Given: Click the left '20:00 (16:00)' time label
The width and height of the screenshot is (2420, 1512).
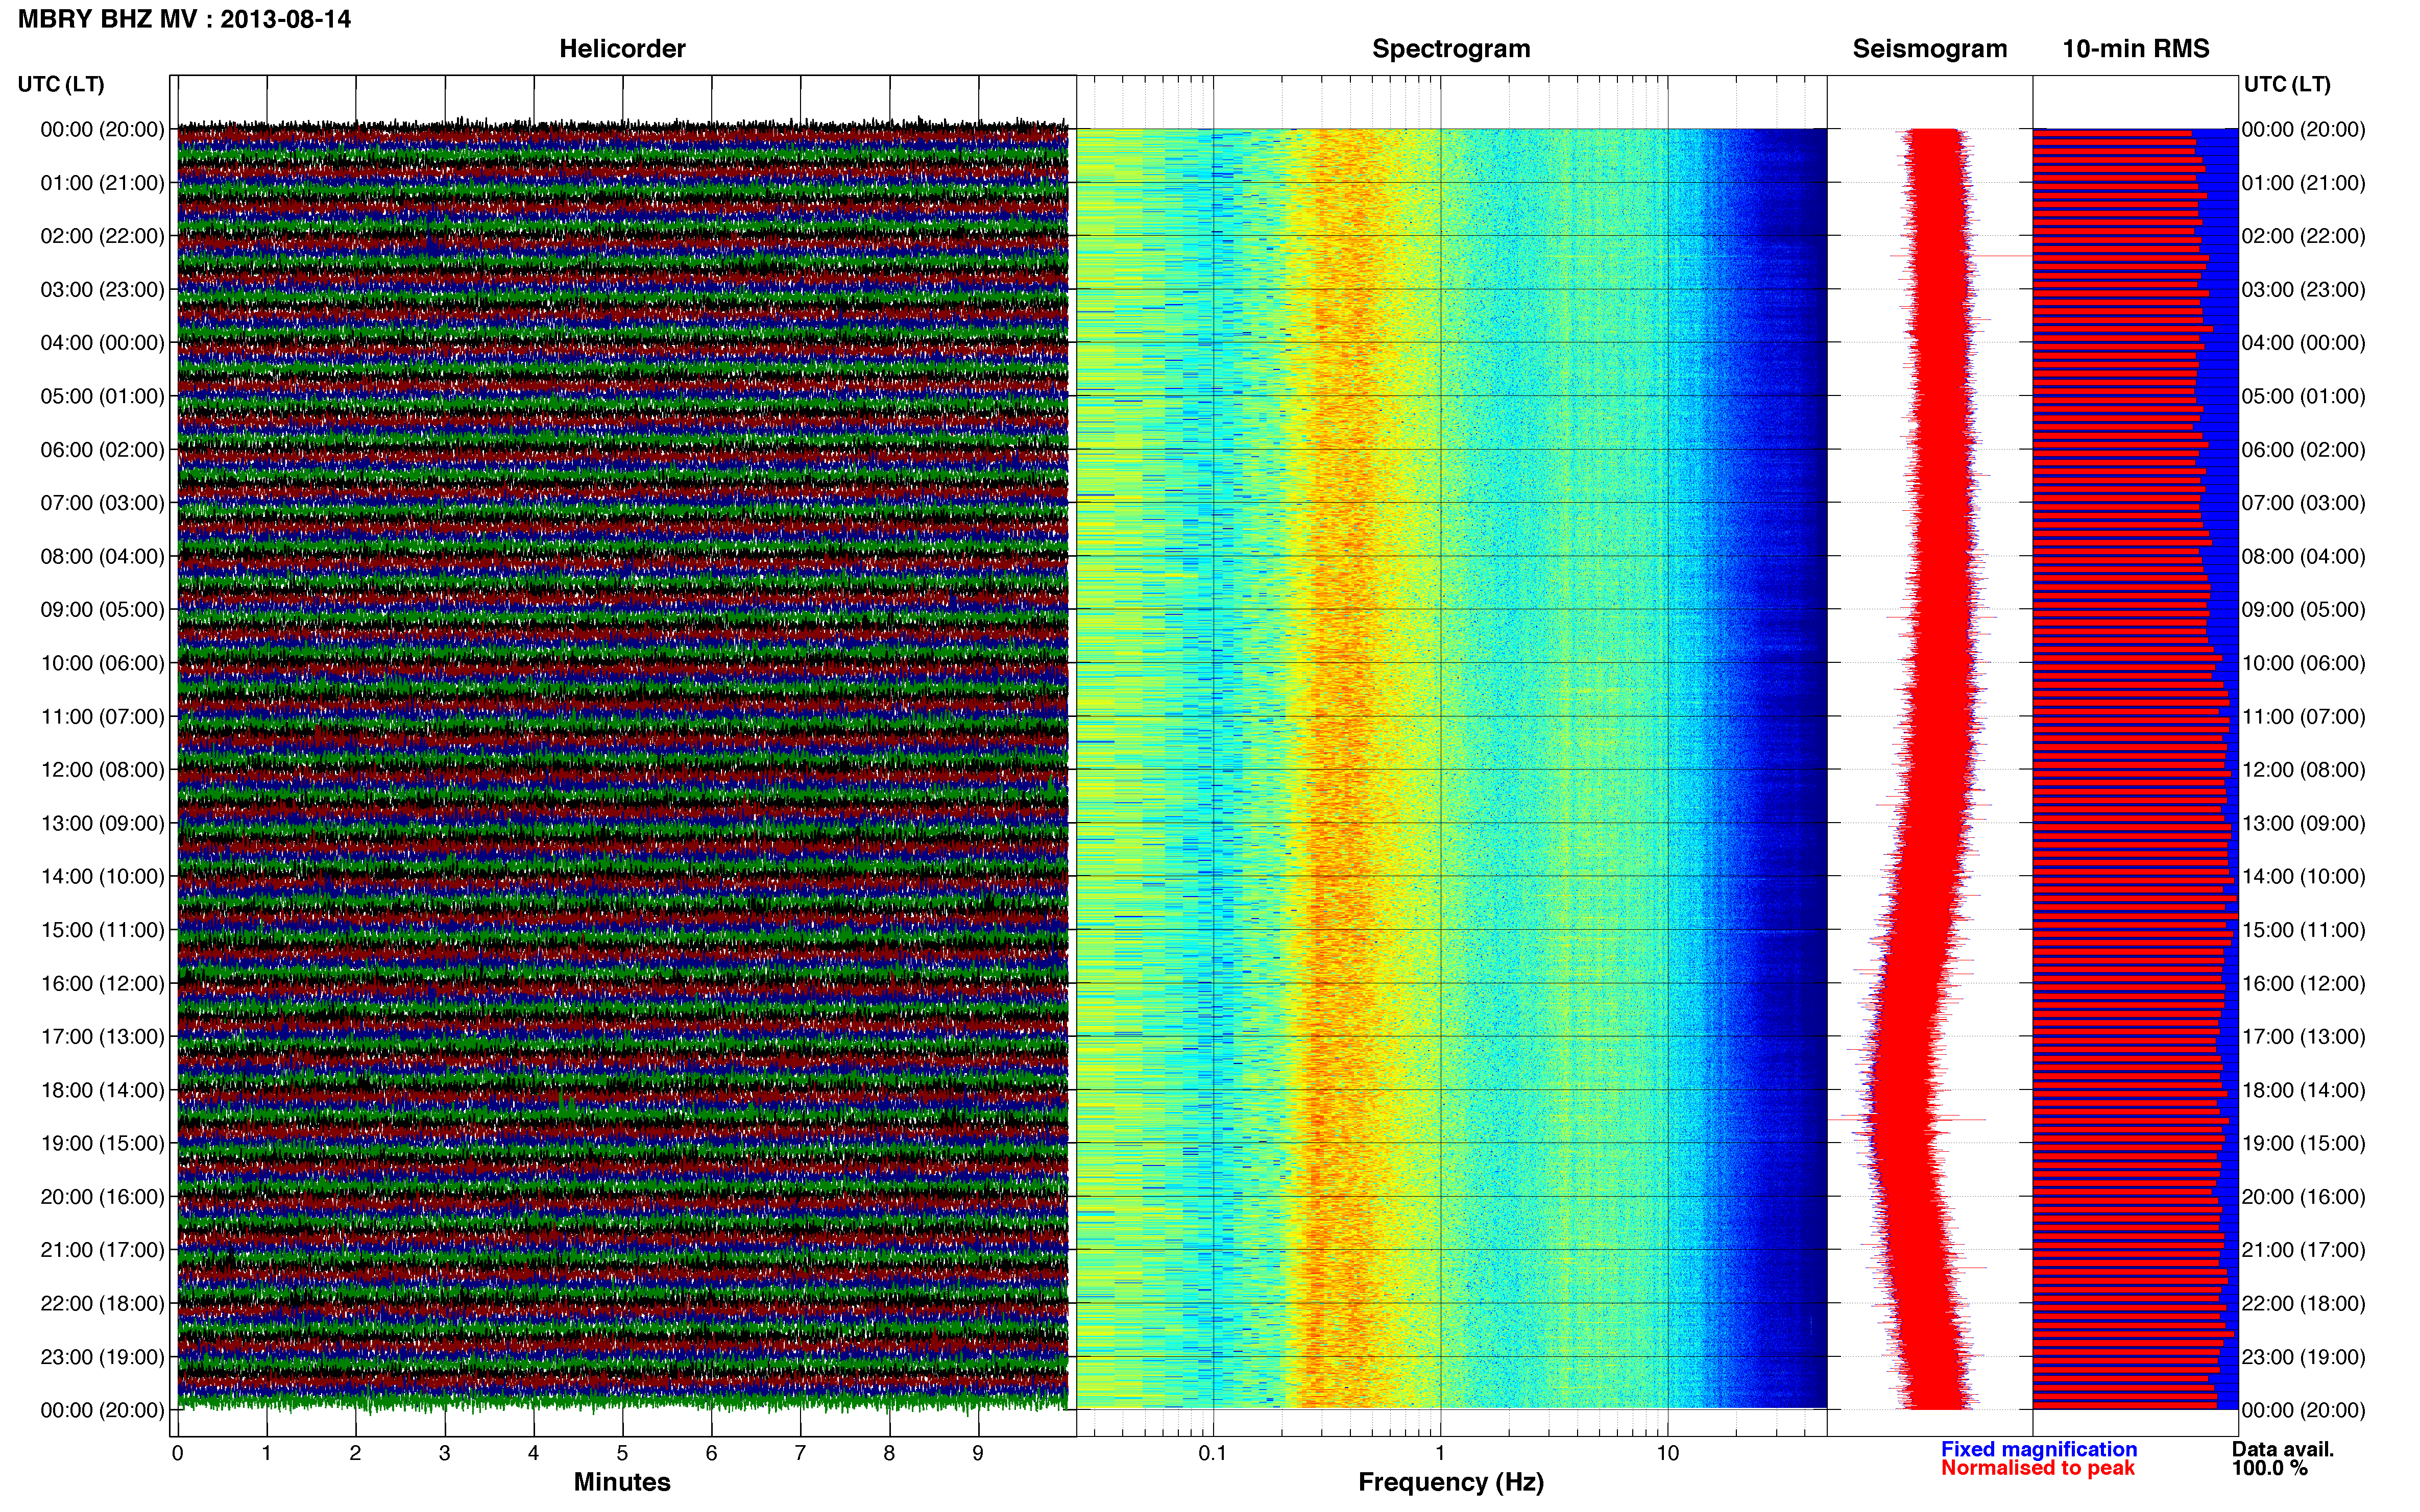Looking at the screenshot, I should [x=102, y=1197].
